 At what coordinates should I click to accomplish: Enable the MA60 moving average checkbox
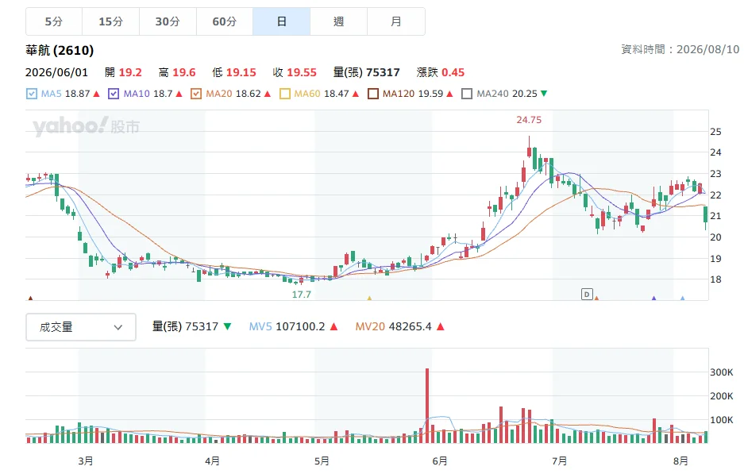[285, 94]
